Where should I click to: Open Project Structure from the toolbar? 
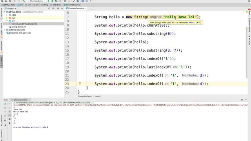pos(78,1)
